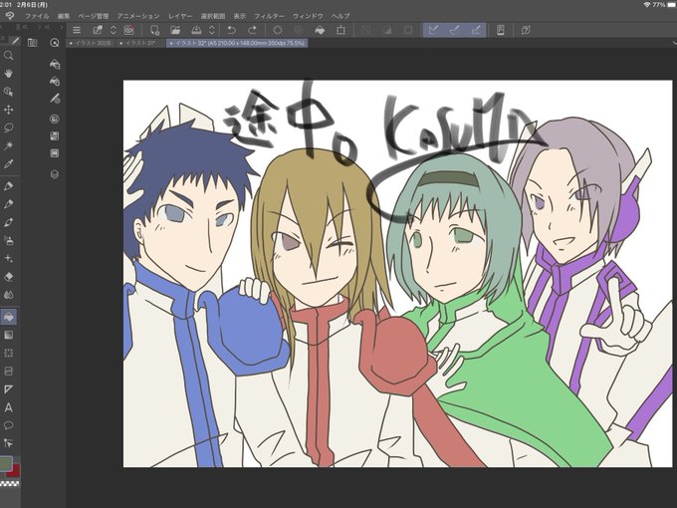The width and height of the screenshot is (677, 508).
Task: Open the アニメーション menu
Action: [x=138, y=16]
